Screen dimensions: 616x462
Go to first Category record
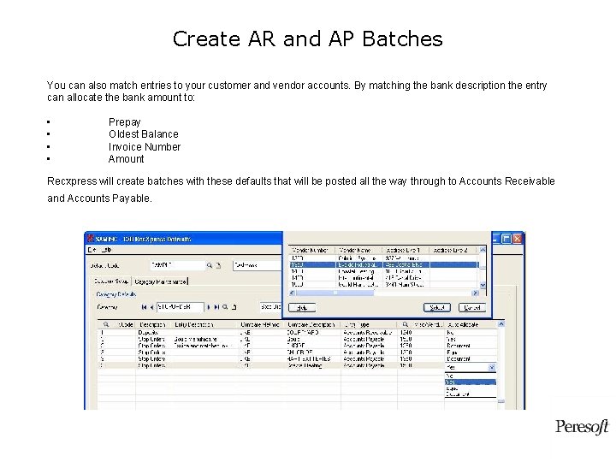coord(145,307)
